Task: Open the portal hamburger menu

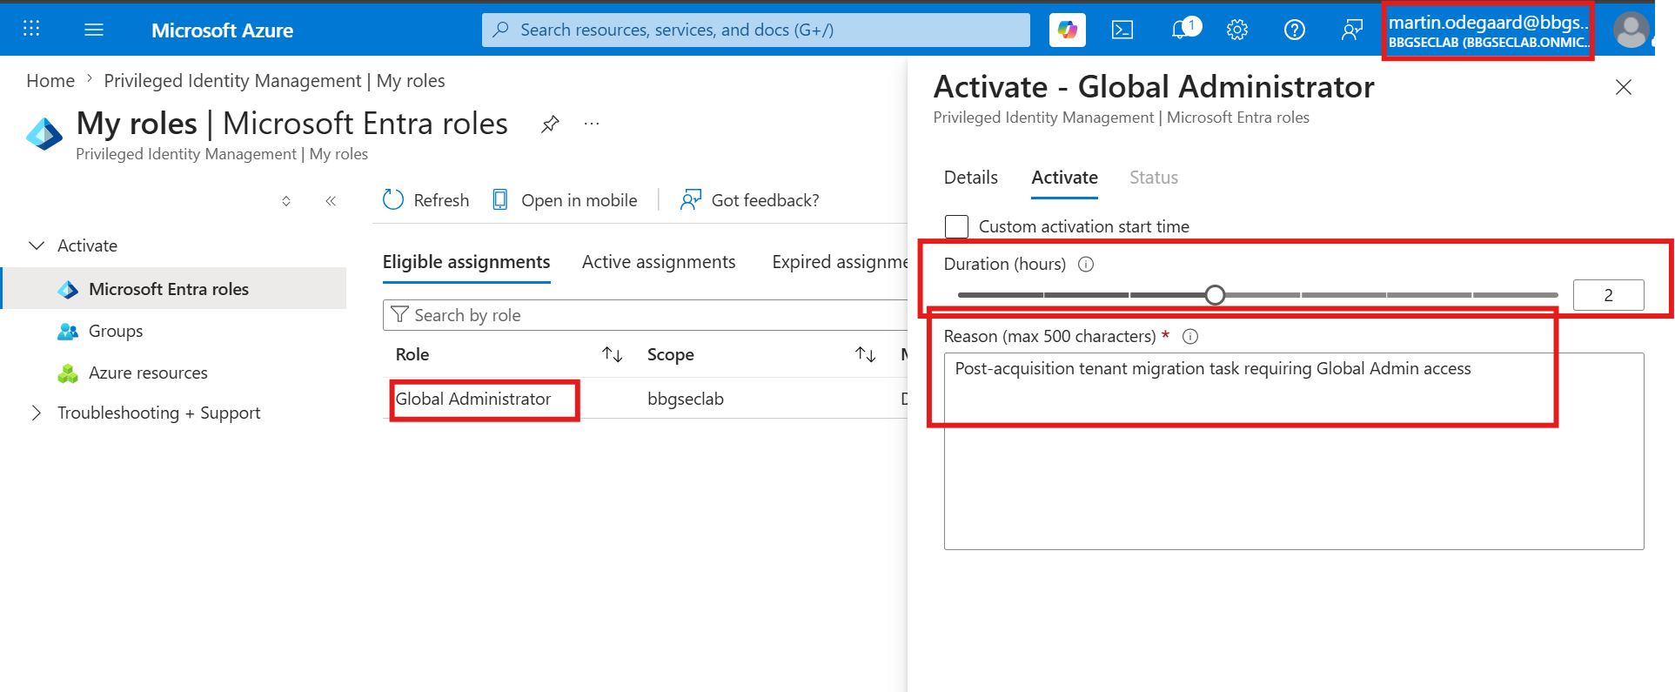Action: pyautogui.click(x=94, y=30)
